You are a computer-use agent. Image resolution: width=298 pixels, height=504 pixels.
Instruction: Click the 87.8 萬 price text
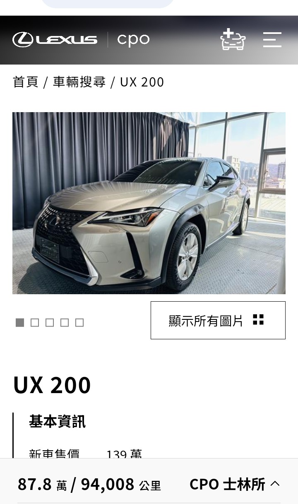point(42,484)
